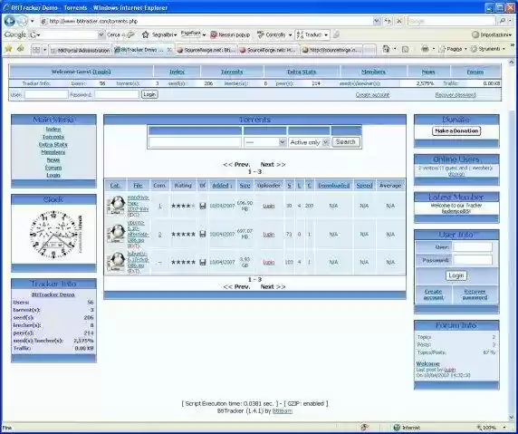Open the Quick Tabs grid icon
Image resolution: width=518 pixels, height=434 pixels.
[x=36, y=50]
